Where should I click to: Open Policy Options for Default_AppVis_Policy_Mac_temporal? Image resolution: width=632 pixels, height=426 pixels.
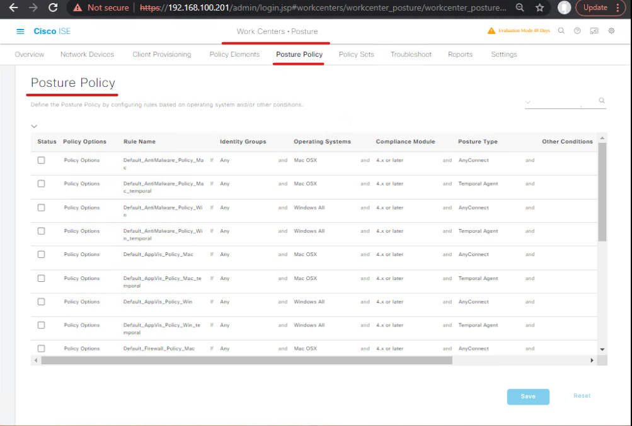[81, 278]
